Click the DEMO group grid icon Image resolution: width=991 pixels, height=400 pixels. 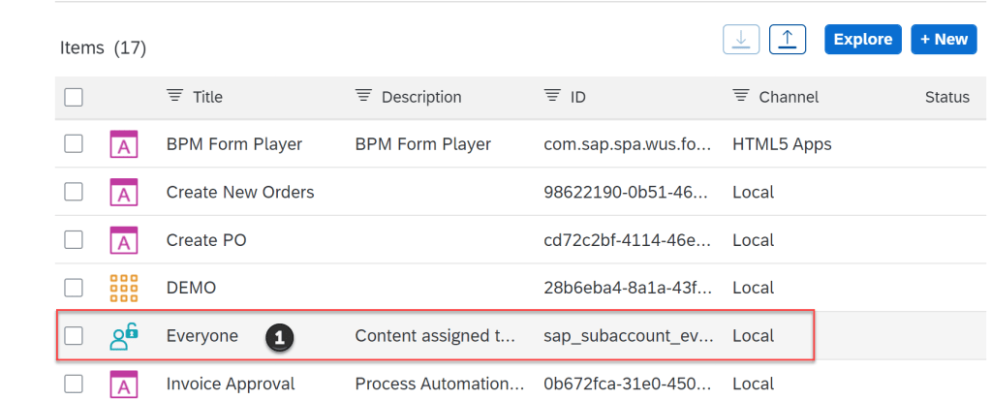[124, 288]
